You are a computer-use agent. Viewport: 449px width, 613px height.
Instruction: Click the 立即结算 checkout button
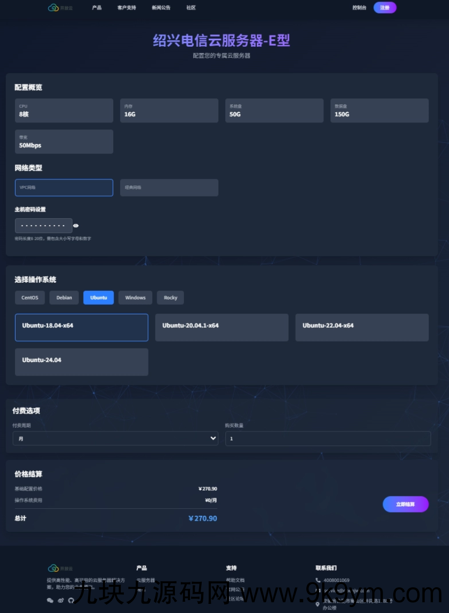pos(405,504)
